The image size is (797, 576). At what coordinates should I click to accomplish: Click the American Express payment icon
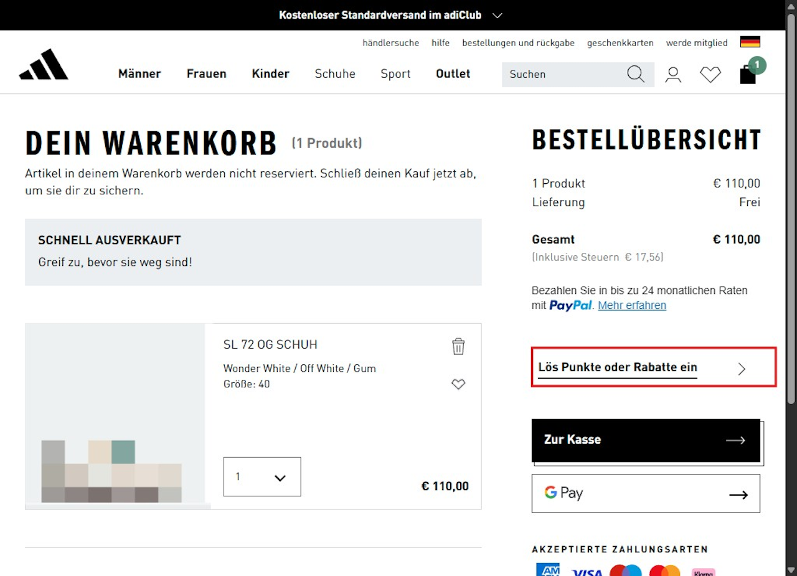pyautogui.click(x=548, y=570)
